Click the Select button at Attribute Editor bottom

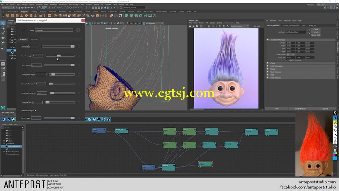point(277,109)
